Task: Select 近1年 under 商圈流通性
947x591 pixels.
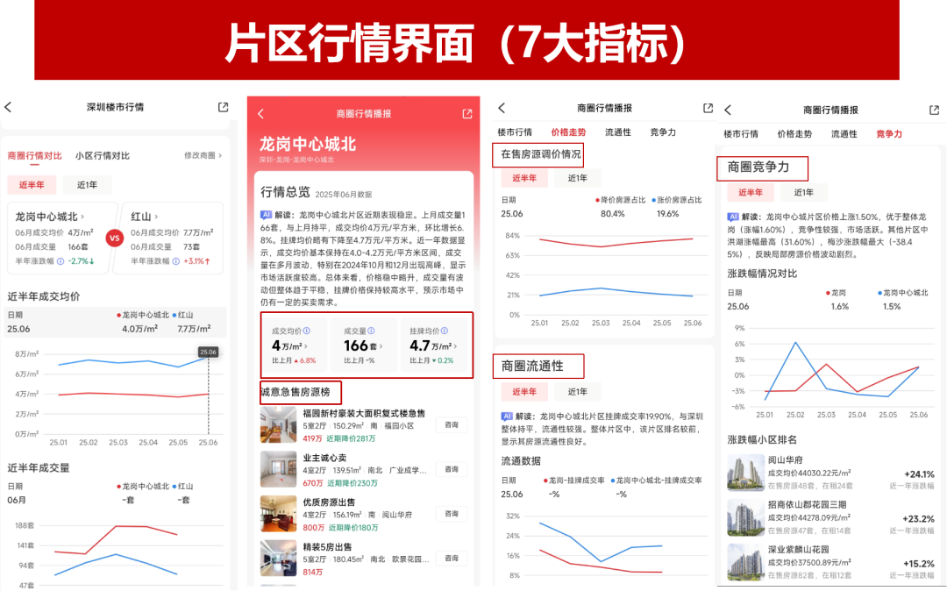Action: (577, 392)
